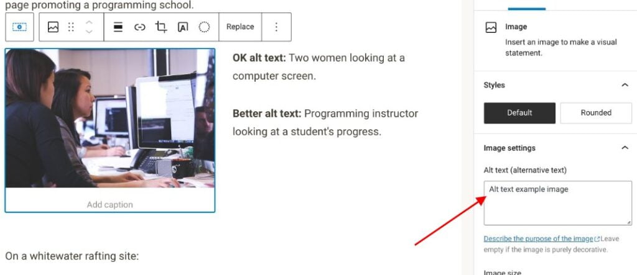Click the 'Insert an image to make a visual statement' description
The image size is (637, 275).
pyautogui.click(x=561, y=47)
